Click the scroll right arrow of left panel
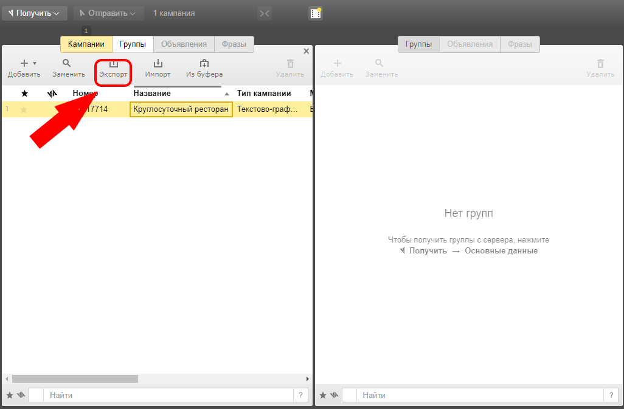This screenshot has width=624, height=409. 307,379
